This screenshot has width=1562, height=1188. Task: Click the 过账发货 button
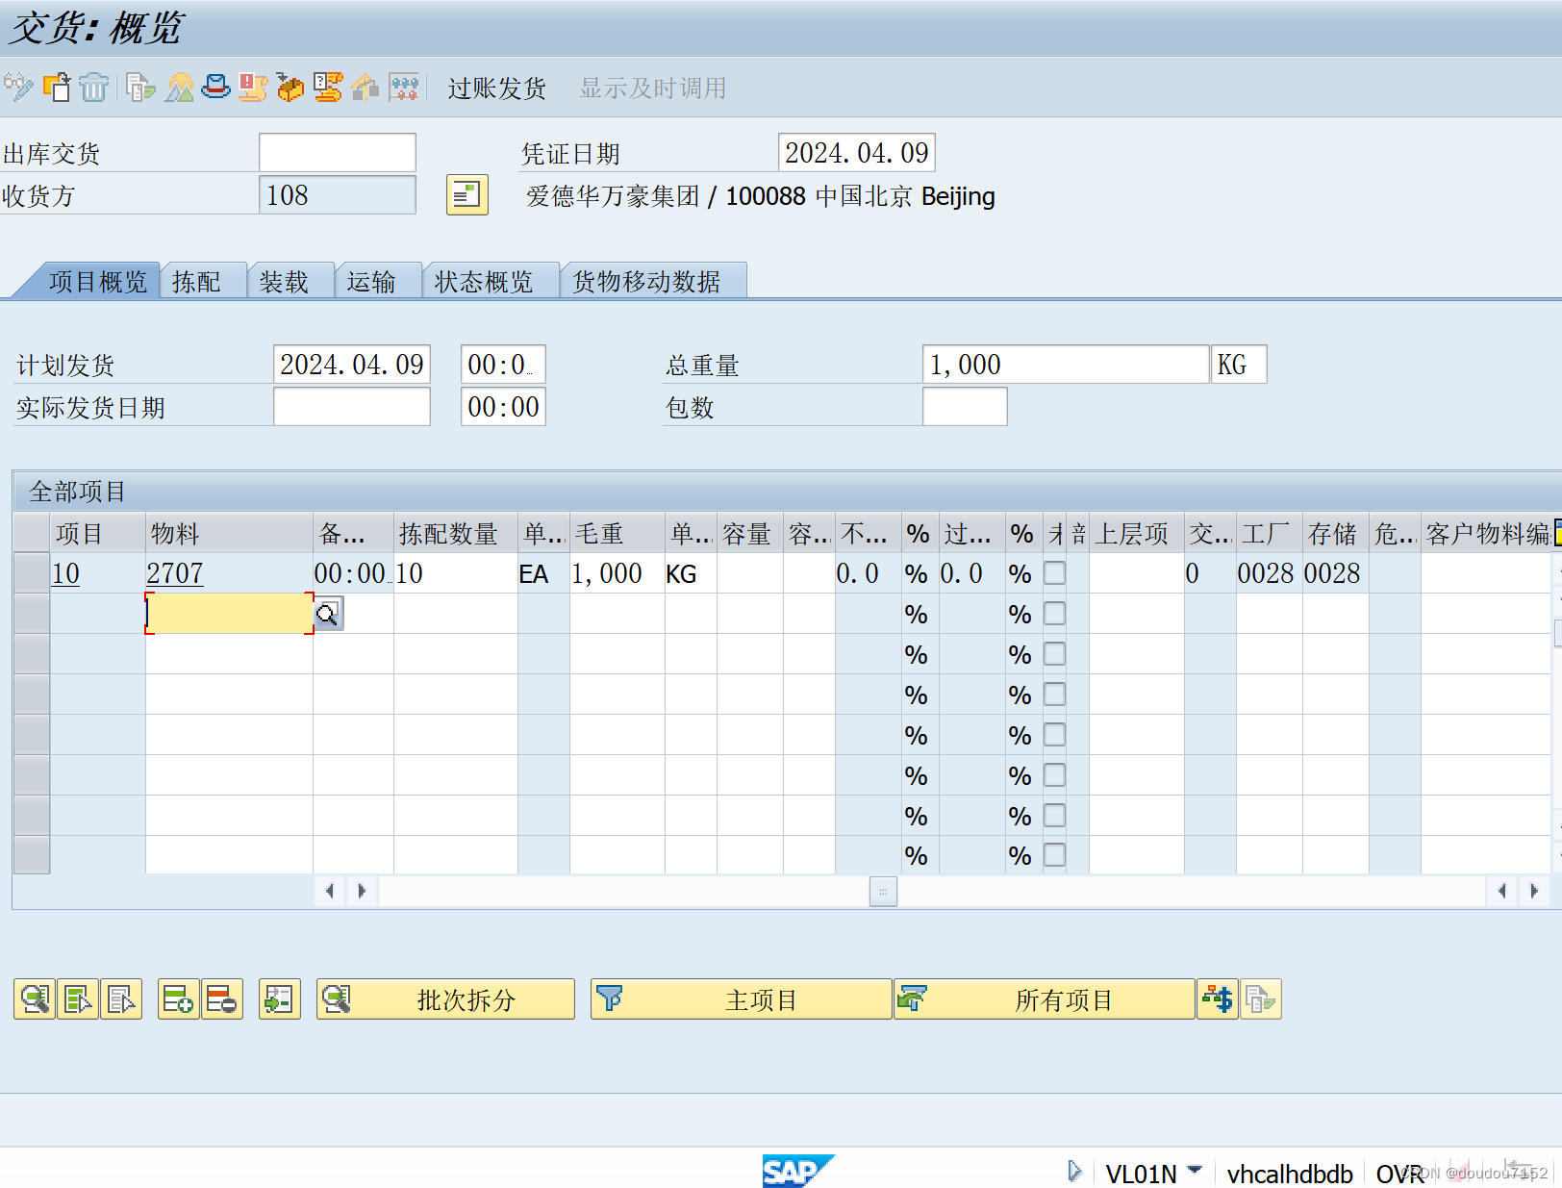[496, 88]
